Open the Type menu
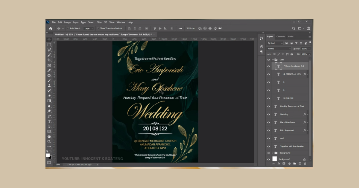 click(83, 22)
